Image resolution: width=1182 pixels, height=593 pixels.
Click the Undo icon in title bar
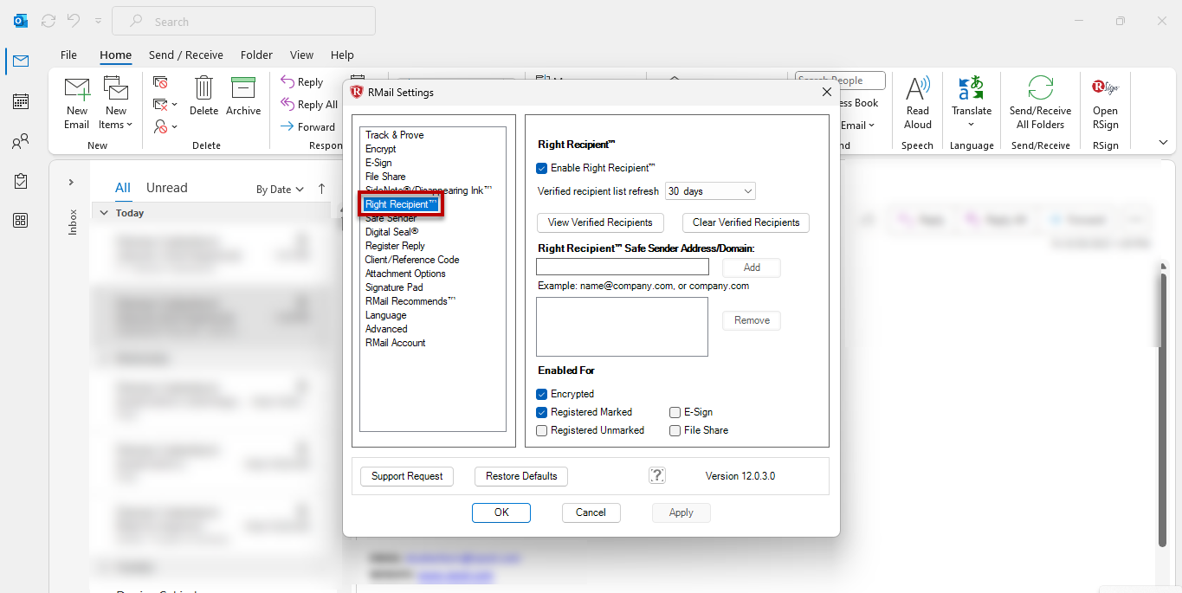tap(74, 21)
